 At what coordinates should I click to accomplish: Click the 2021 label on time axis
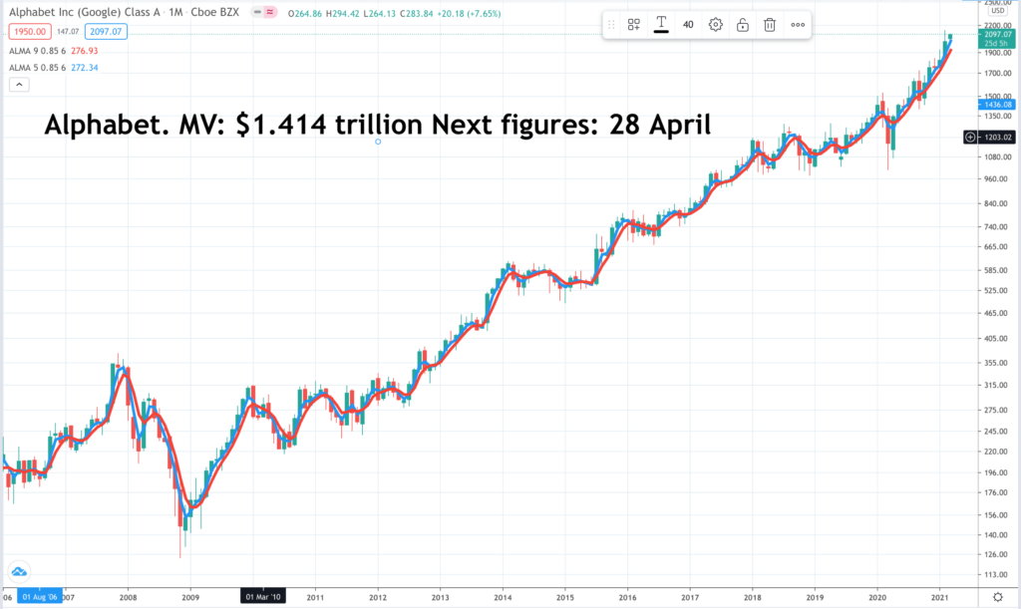pyautogui.click(x=939, y=597)
